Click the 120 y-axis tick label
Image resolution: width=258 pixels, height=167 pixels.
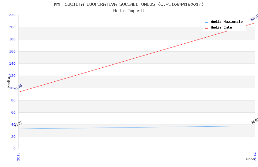12,76
